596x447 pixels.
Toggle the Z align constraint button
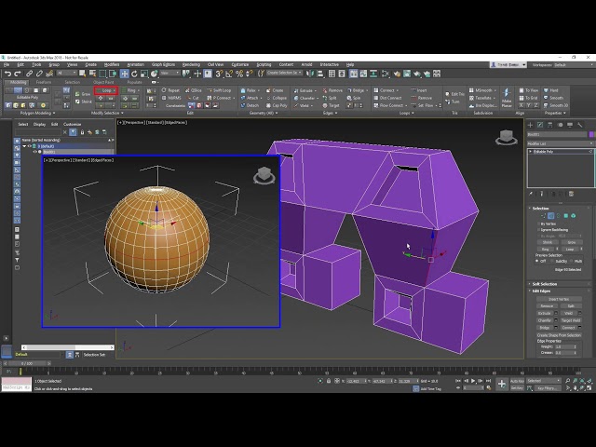tap(535, 105)
